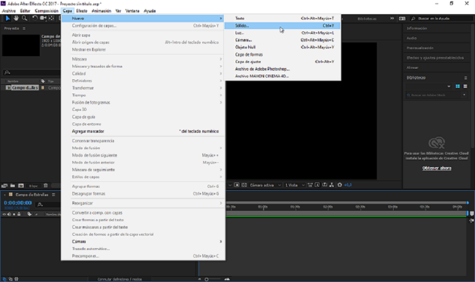The width and height of the screenshot is (475, 282).
Task: Expand the Información panel
Action: [417, 28]
